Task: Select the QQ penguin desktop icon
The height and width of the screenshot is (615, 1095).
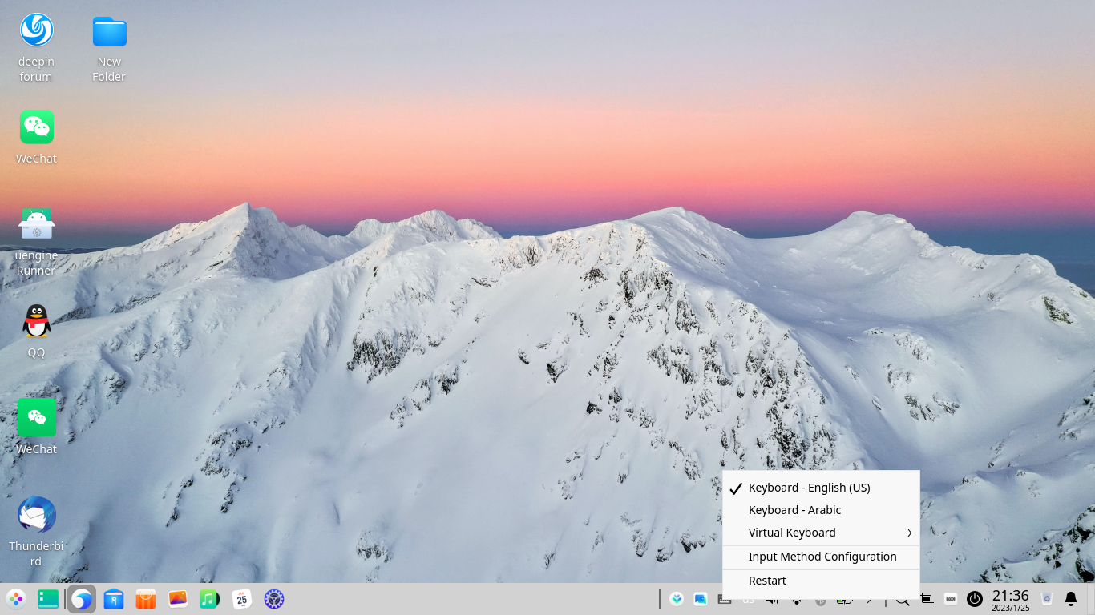Action: [x=36, y=330]
